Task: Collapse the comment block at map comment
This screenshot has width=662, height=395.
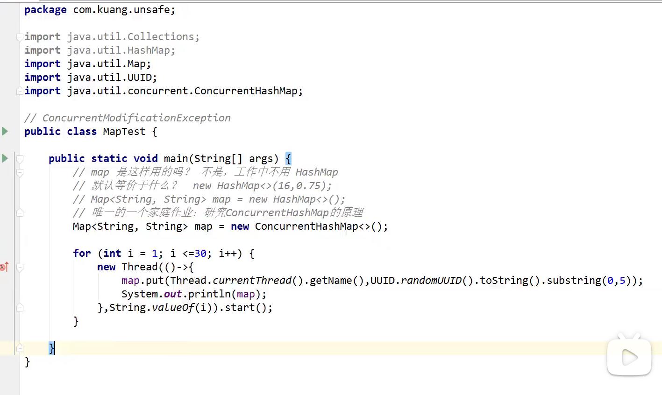Action: pyautogui.click(x=20, y=172)
